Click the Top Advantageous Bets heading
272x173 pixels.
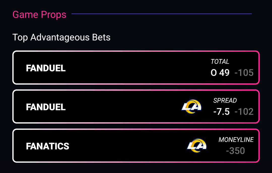click(x=61, y=37)
